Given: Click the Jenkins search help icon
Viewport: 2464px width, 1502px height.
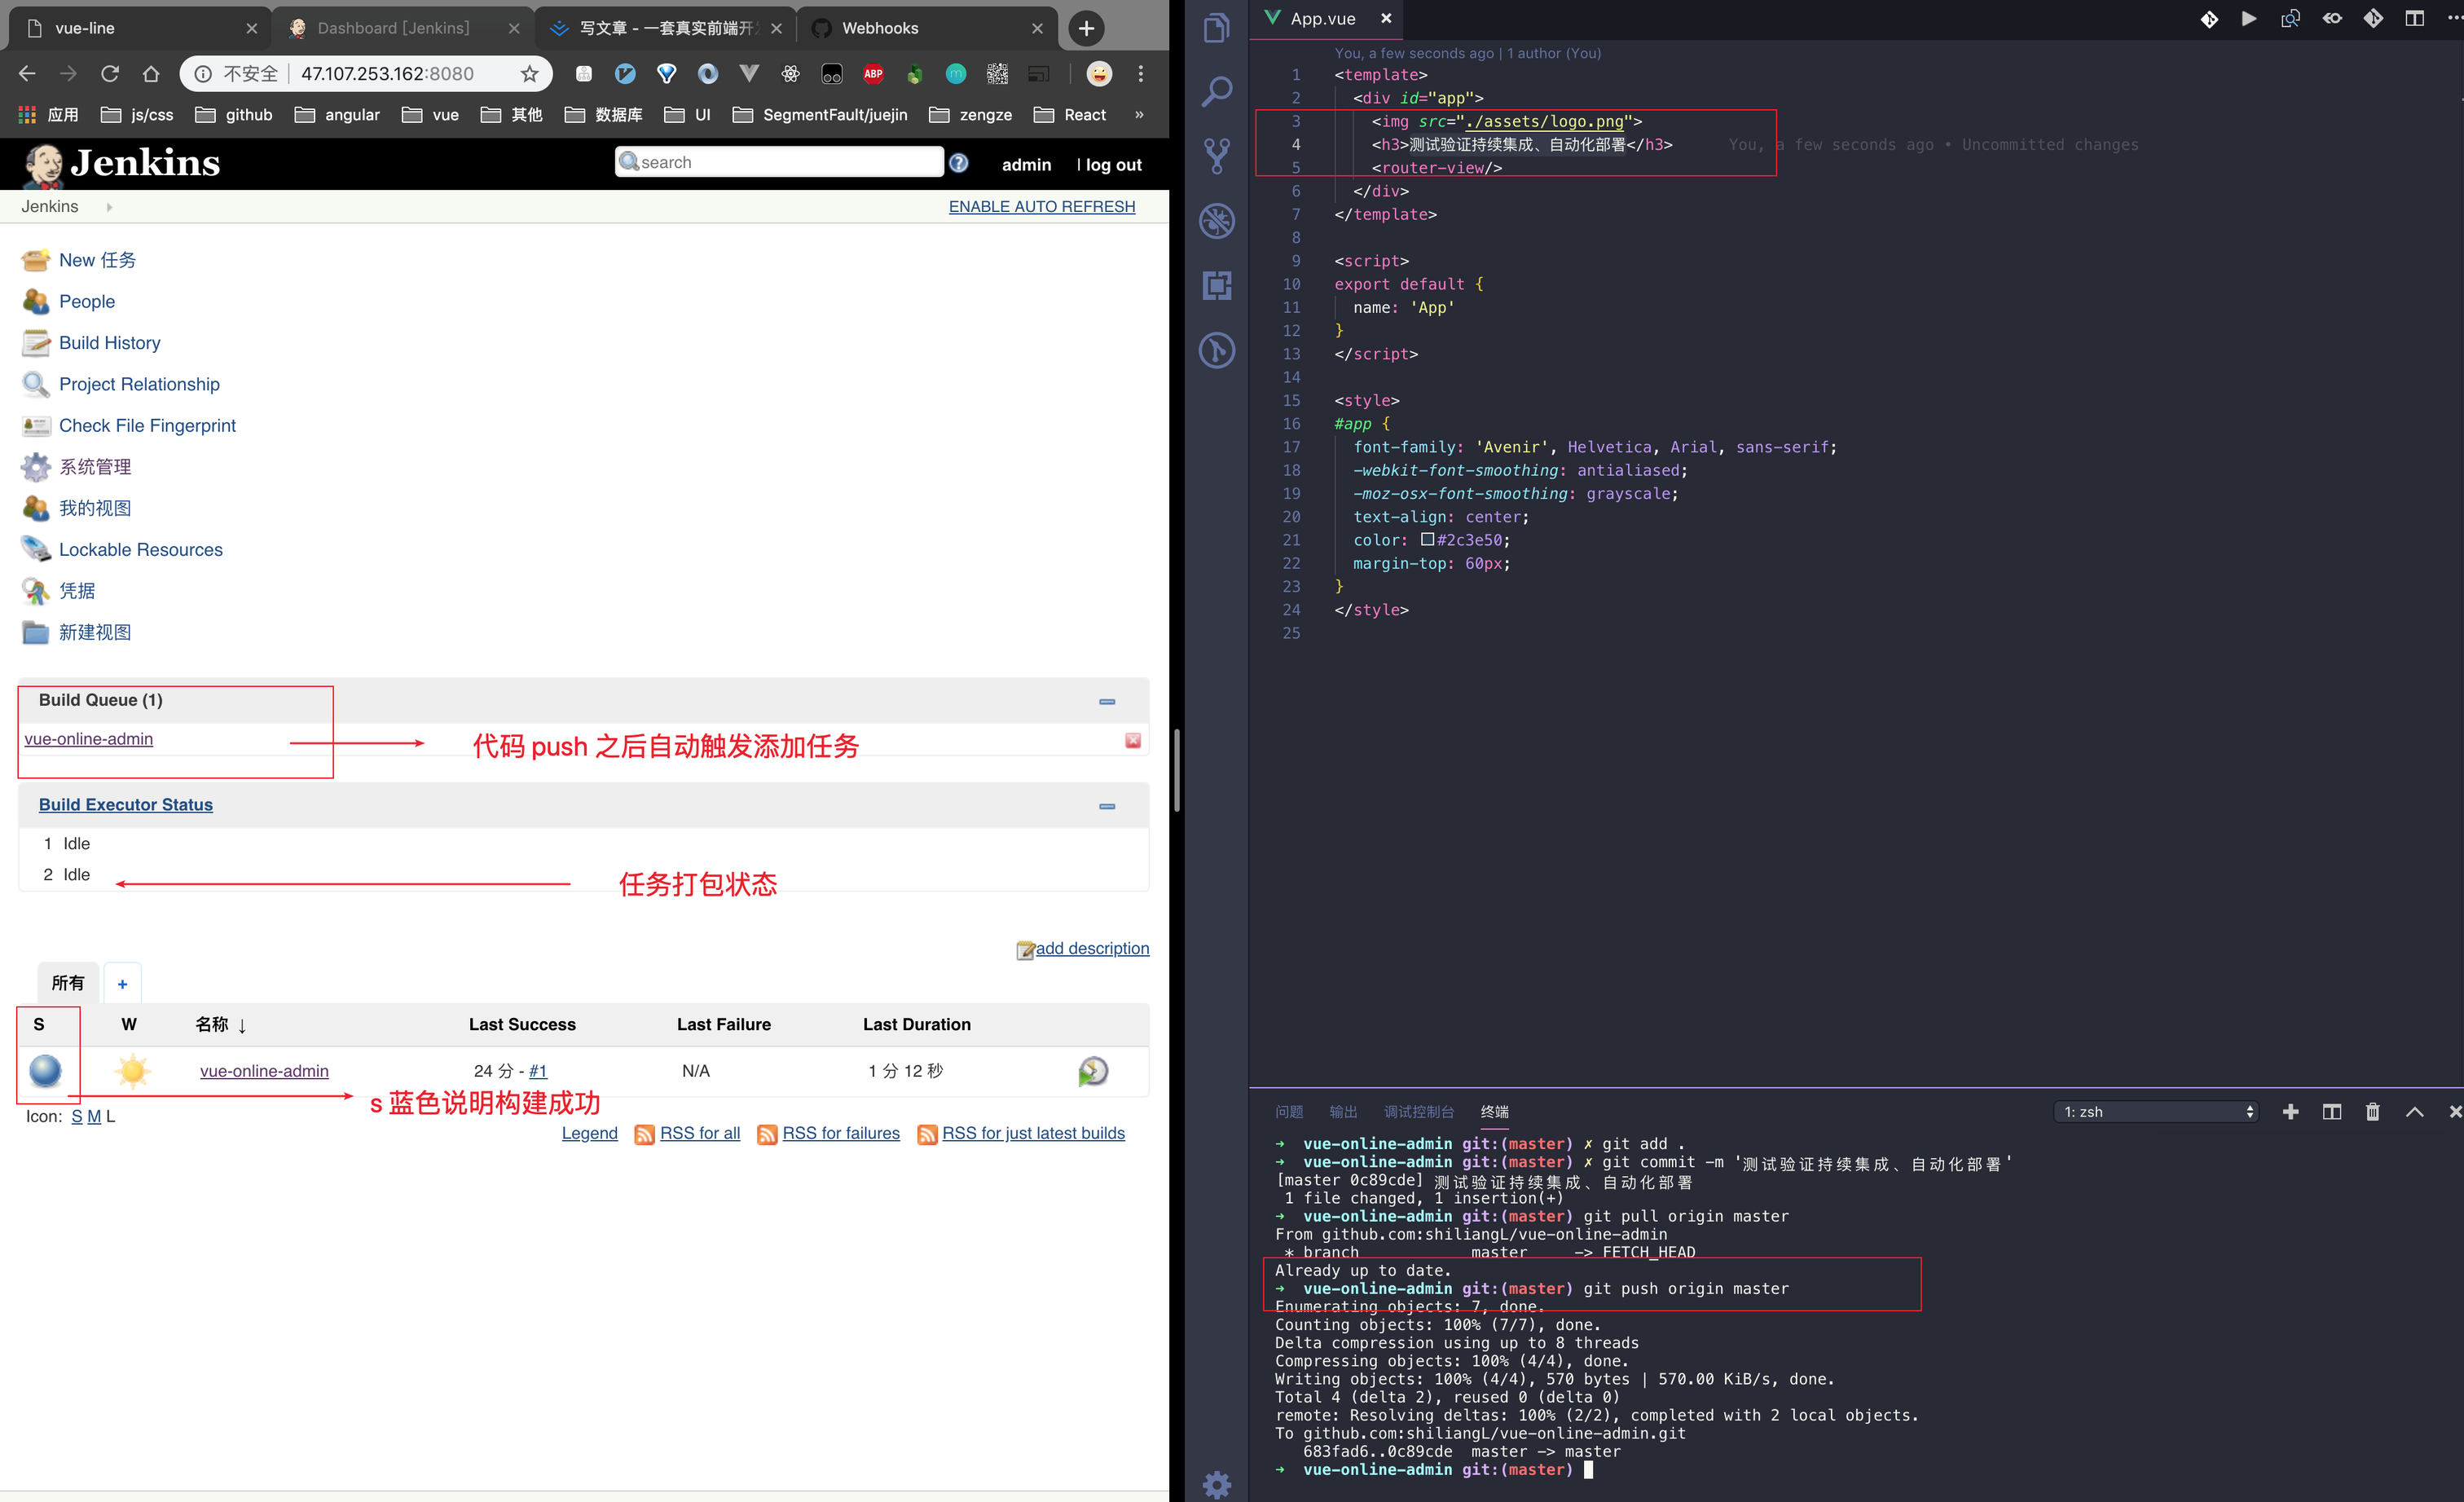Looking at the screenshot, I should [958, 162].
